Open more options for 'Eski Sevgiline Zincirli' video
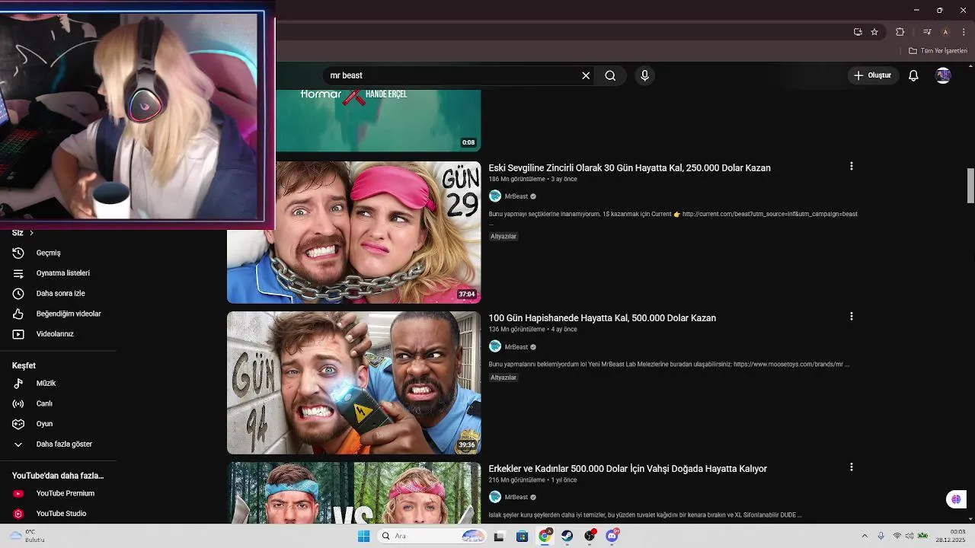The width and height of the screenshot is (975, 548). (852, 166)
